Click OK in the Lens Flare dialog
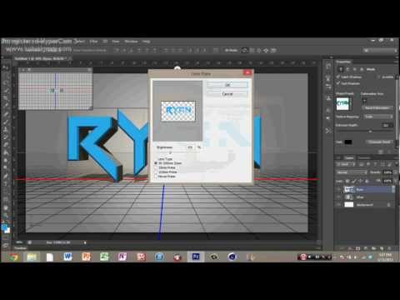This screenshot has width=400, height=300. tap(227, 85)
